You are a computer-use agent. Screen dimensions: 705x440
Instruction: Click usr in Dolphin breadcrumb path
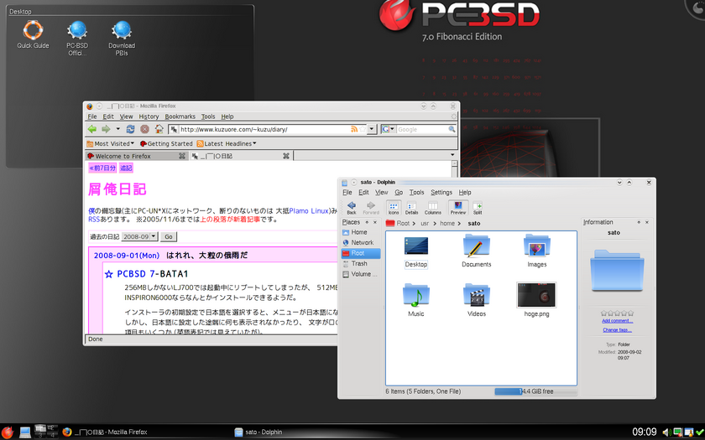pyautogui.click(x=425, y=223)
